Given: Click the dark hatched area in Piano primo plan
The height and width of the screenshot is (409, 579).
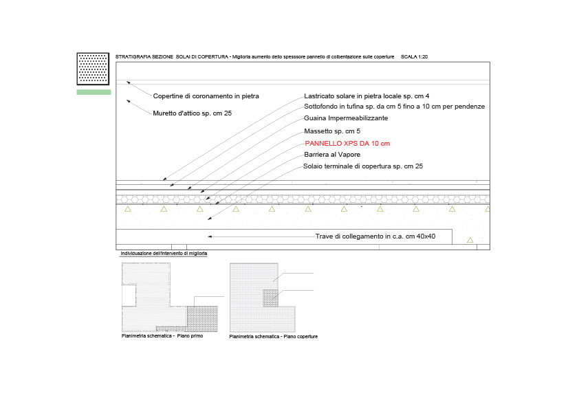Looking at the screenshot, I should click(x=205, y=318).
